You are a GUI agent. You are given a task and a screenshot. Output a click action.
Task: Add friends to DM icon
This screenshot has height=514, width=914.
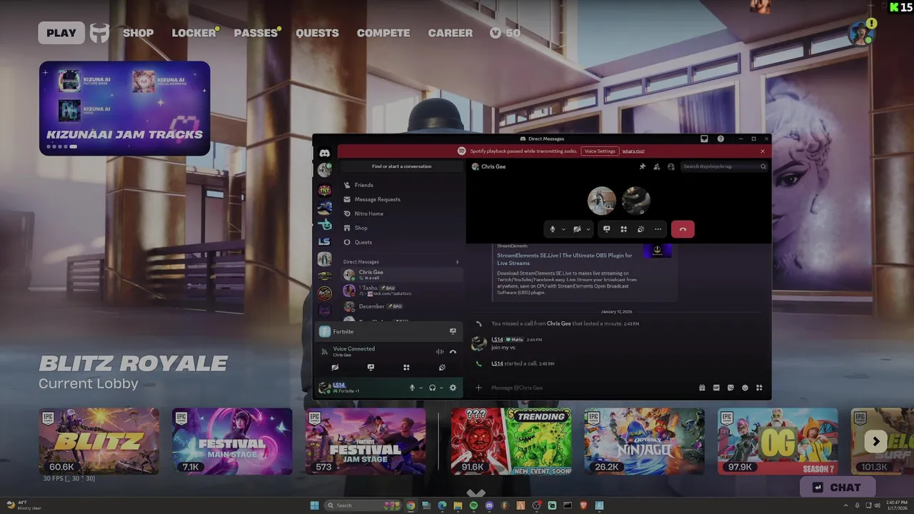pyautogui.click(x=656, y=166)
